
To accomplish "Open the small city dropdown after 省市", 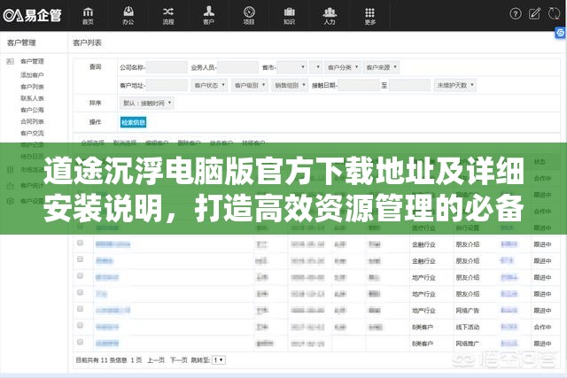I will coord(315,67).
